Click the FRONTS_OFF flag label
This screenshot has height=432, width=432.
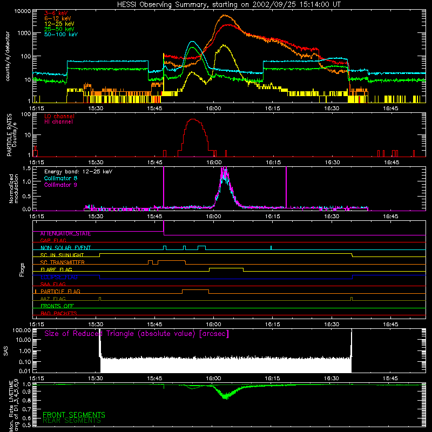coord(57,306)
